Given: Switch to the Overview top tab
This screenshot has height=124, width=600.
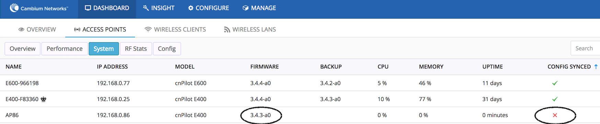Looking at the screenshot, I should [x=37, y=29].
